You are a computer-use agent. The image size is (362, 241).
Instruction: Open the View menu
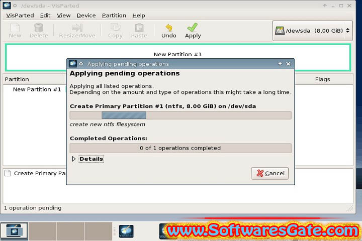63,16
